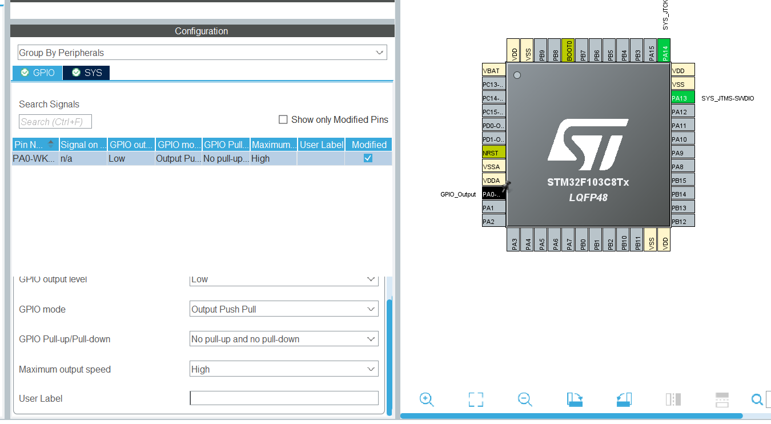This screenshot has width=771, height=424.
Task: Click pin PB9 at the chip top
Action: pyautogui.click(x=541, y=50)
